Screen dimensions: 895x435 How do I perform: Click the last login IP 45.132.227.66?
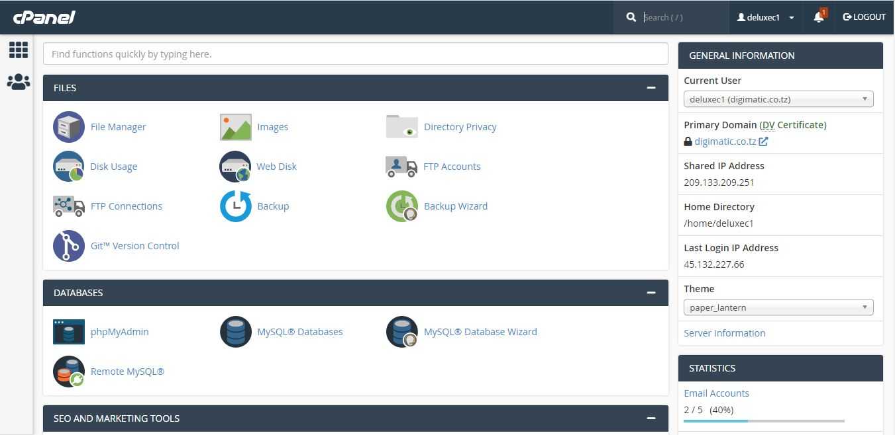(714, 264)
